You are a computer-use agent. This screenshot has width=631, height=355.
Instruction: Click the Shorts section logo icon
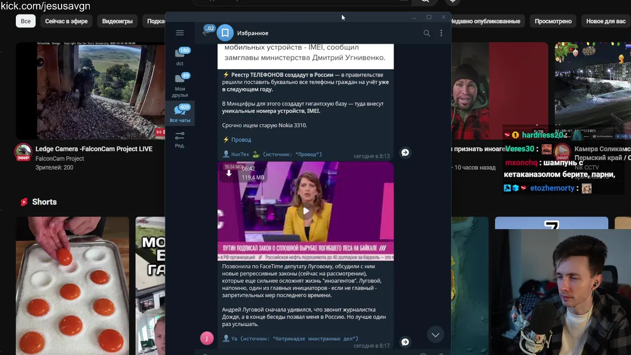(x=24, y=202)
